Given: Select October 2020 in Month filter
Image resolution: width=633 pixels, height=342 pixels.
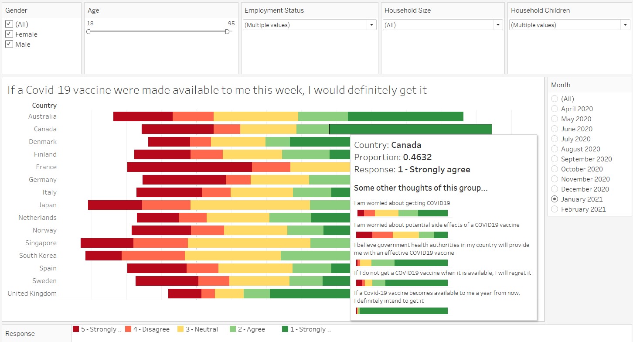Looking at the screenshot, I should coord(555,169).
